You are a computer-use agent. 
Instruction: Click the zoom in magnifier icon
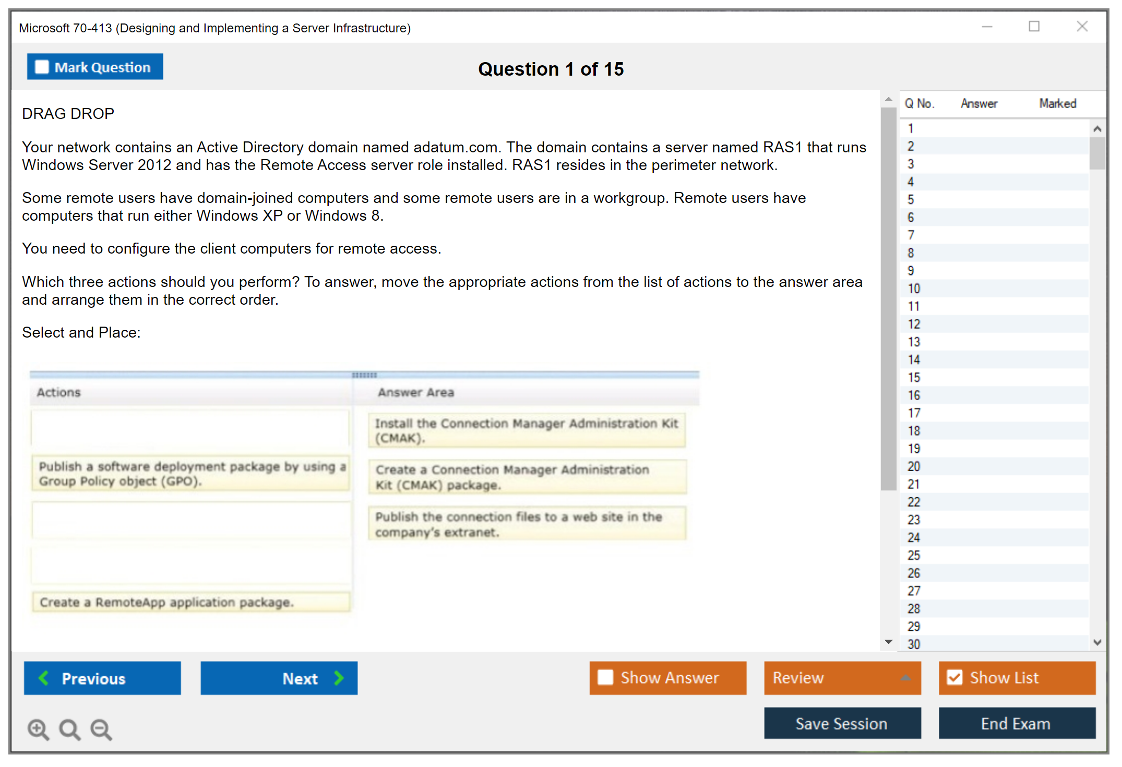(38, 729)
